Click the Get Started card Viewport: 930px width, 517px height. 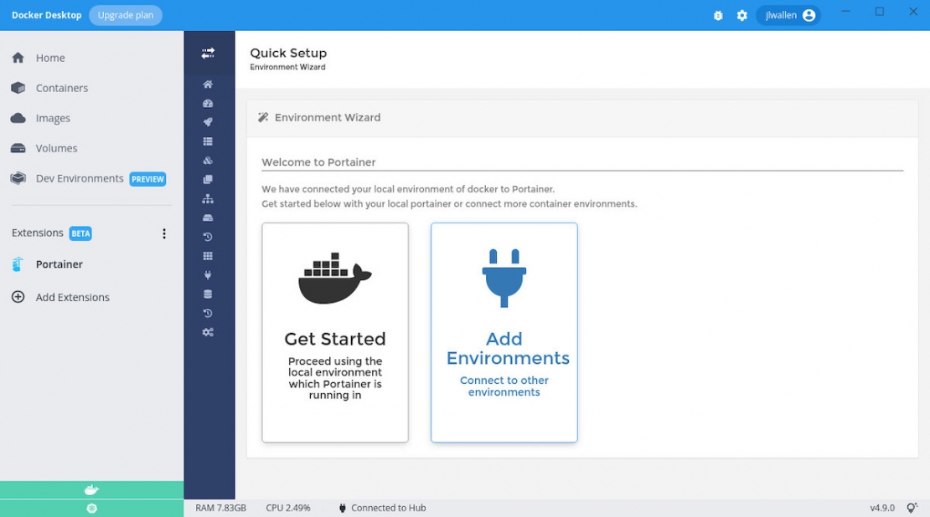(334, 331)
